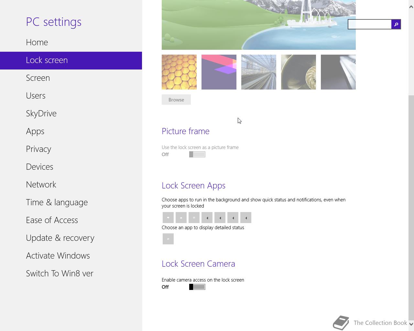Click the second quick status app icon

click(x=181, y=218)
